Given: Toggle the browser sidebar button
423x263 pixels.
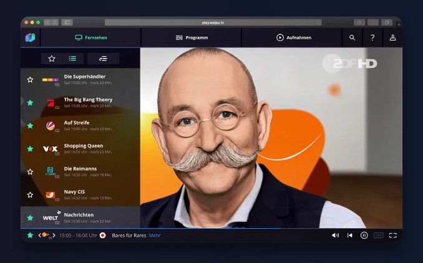Looking at the screenshot, I should tap(67, 22).
